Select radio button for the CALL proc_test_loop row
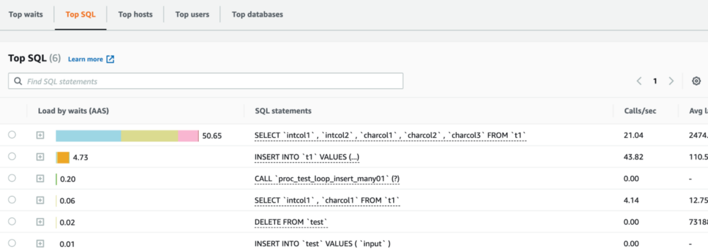This screenshot has height=250, width=708. 12,178
